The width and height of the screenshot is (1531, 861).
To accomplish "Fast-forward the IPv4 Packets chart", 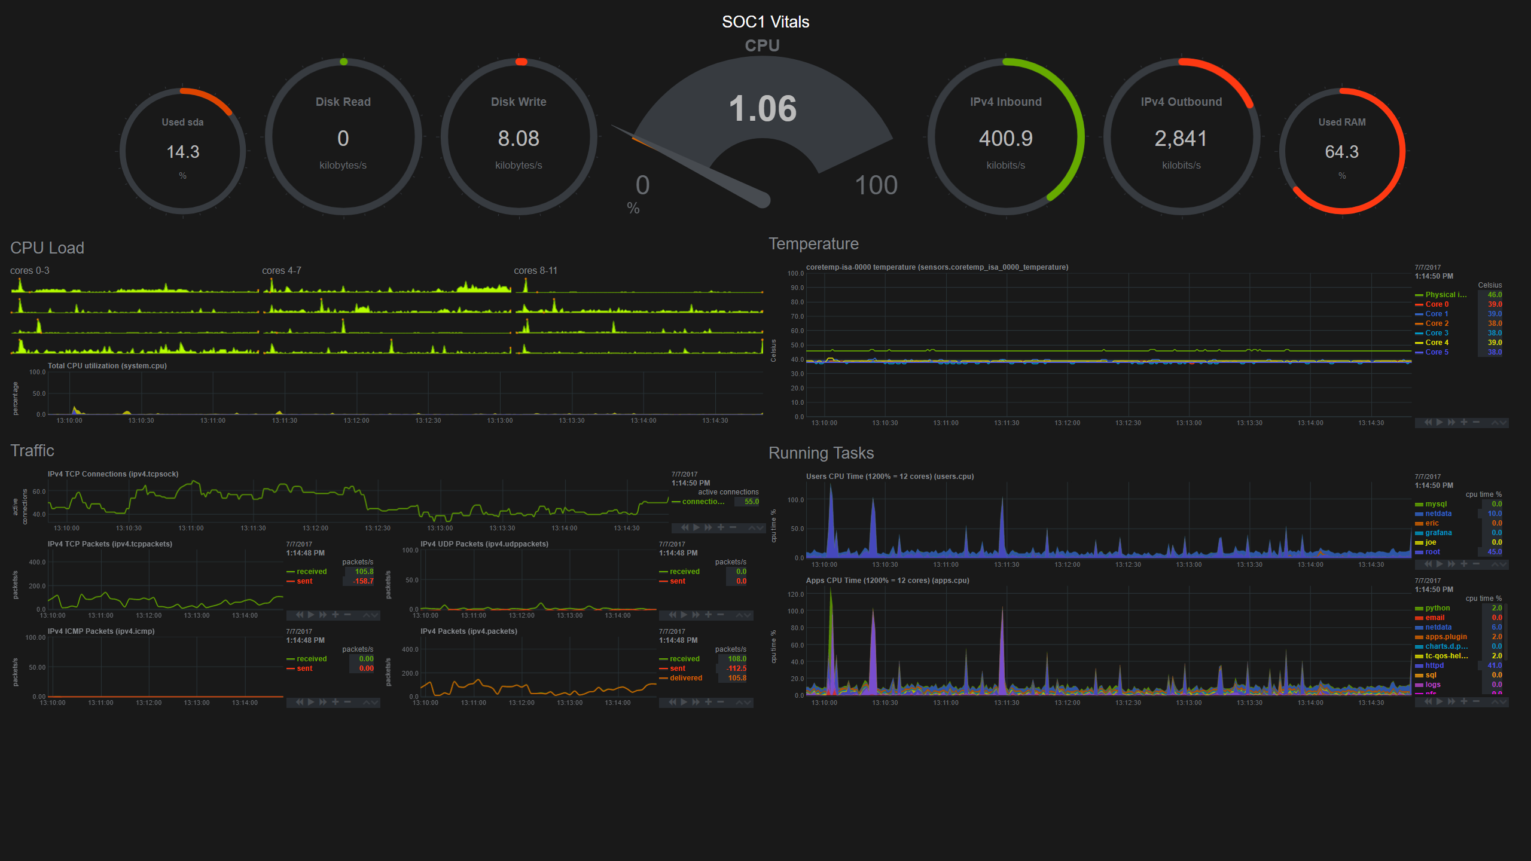I will [696, 702].
